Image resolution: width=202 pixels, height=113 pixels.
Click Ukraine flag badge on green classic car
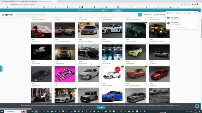point(146,23)
